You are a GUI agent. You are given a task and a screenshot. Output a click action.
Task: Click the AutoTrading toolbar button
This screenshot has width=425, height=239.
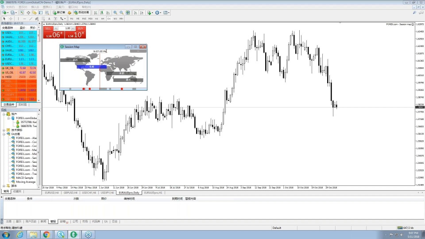tap(81, 13)
